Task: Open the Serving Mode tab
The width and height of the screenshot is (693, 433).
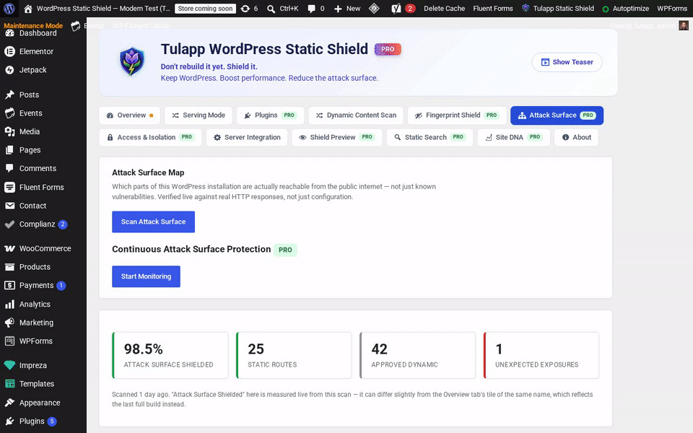Action: point(199,115)
